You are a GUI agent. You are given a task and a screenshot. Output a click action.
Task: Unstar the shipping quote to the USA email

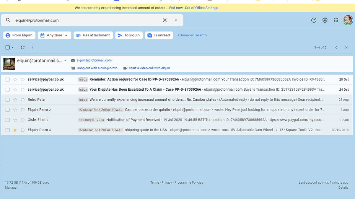click(15, 130)
